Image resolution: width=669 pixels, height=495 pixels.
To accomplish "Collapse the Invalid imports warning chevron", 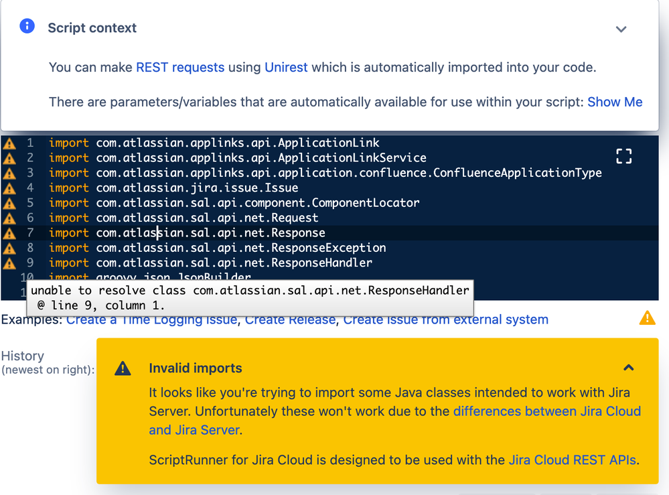I will pos(628,368).
